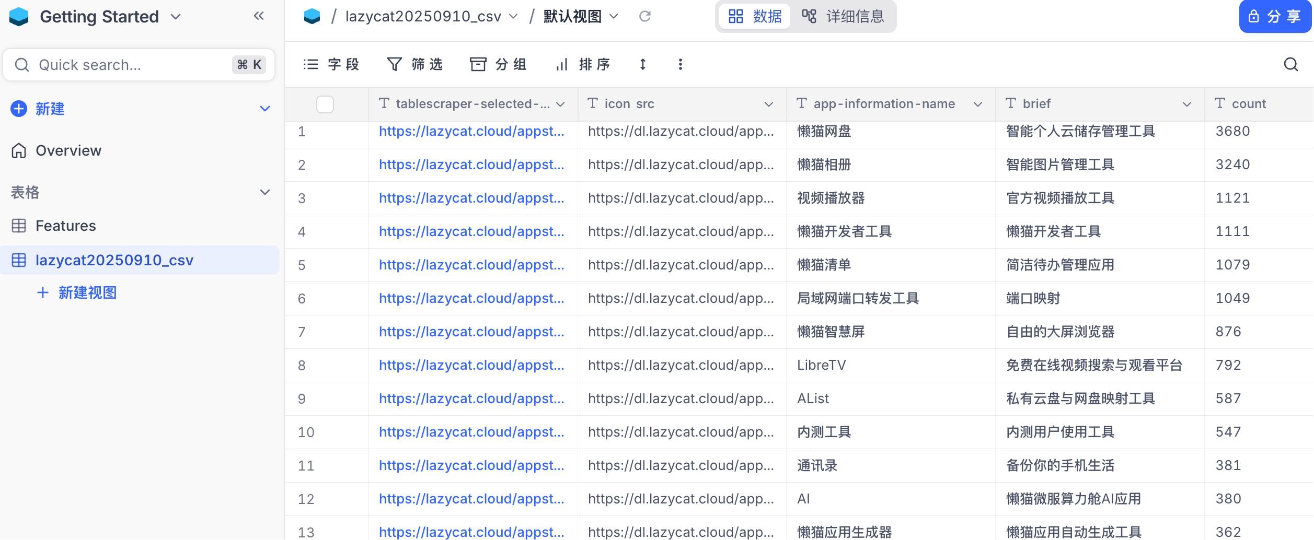Click the refresh reload icon
Viewport: 1314px width, 540px height.
tap(645, 16)
